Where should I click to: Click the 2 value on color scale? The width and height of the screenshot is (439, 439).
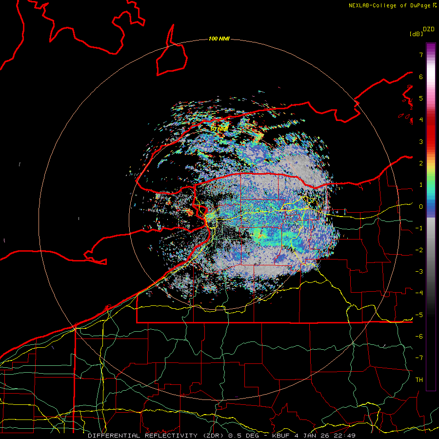point(421,163)
